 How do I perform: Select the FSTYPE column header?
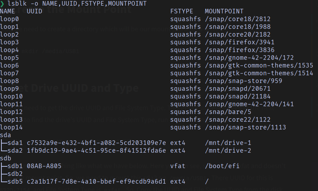coord(181,11)
